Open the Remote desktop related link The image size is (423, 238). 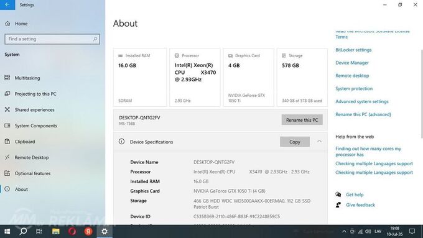click(352, 76)
